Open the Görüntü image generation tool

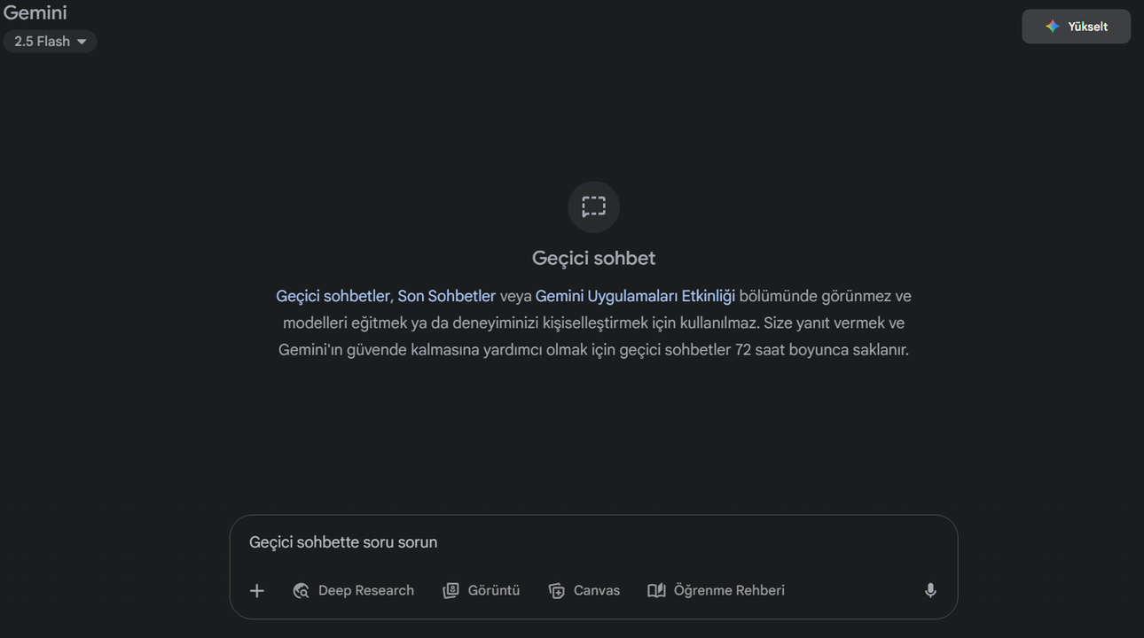(482, 590)
